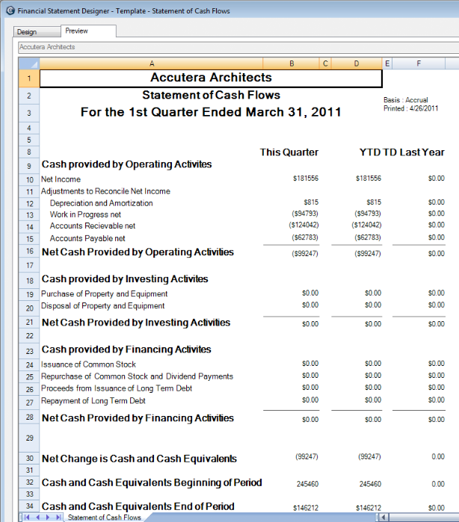Click the select-all corner of the grid
This screenshot has width=459, height=522.
[x=28, y=63]
